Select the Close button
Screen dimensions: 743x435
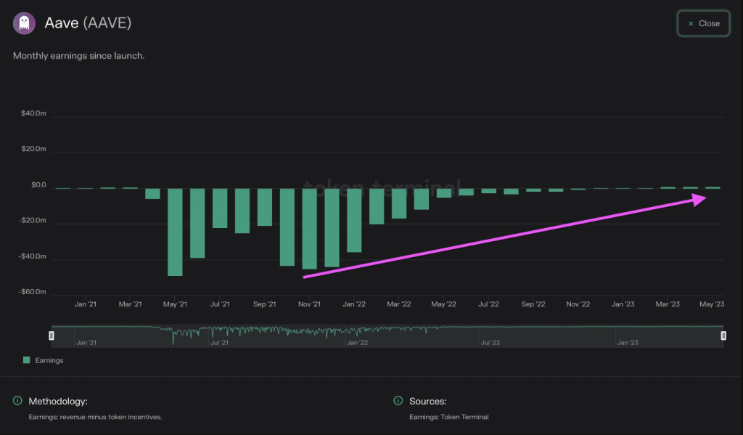[702, 23]
